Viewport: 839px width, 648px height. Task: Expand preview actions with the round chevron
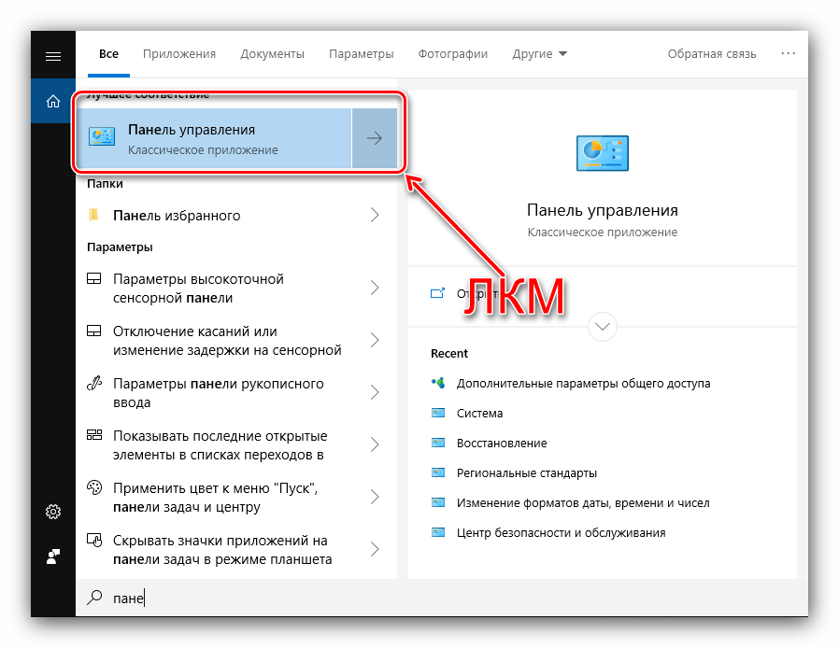[603, 327]
